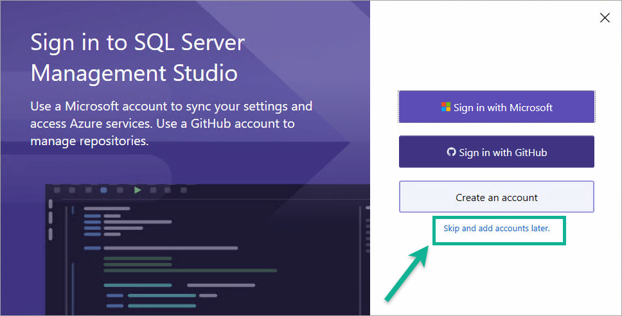This screenshot has width=622, height=316.
Task: Follow the Skip and add accounts later link
Action: pos(497,229)
